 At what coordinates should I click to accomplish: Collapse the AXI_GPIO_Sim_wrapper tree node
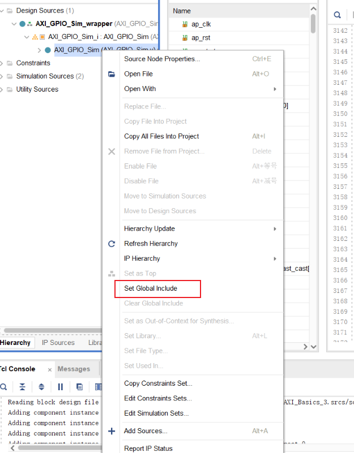click(14, 24)
